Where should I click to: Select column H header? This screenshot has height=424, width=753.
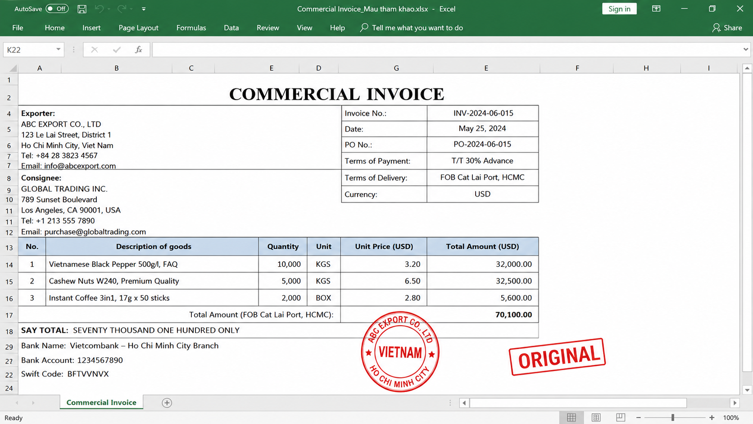click(x=646, y=68)
